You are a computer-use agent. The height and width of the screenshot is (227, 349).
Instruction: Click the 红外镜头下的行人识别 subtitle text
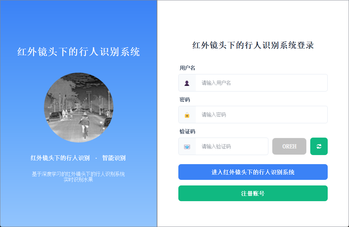coord(60,158)
